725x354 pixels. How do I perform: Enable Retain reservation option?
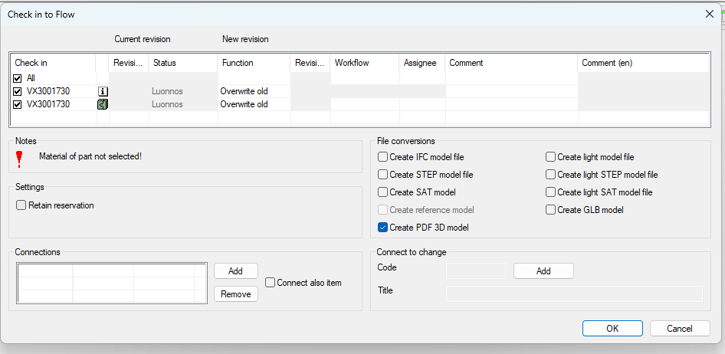pos(21,205)
